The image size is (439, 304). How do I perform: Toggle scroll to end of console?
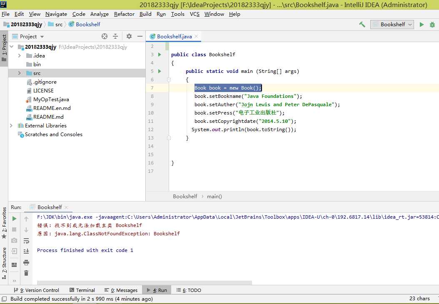(x=26, y=251)
